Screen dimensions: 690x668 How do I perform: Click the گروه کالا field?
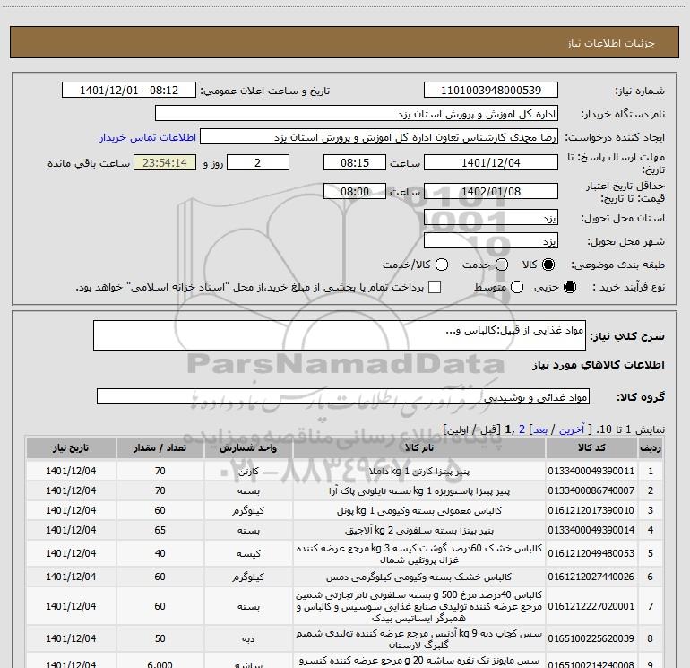343,396
